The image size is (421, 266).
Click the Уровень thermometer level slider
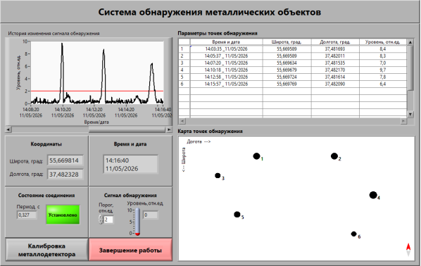(x=137, y=222)
